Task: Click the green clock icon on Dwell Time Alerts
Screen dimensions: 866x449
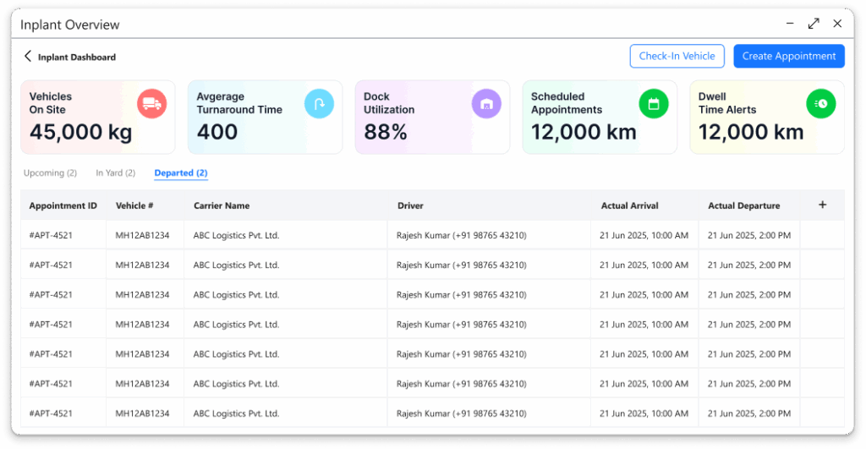Action: tap(821, 104)
